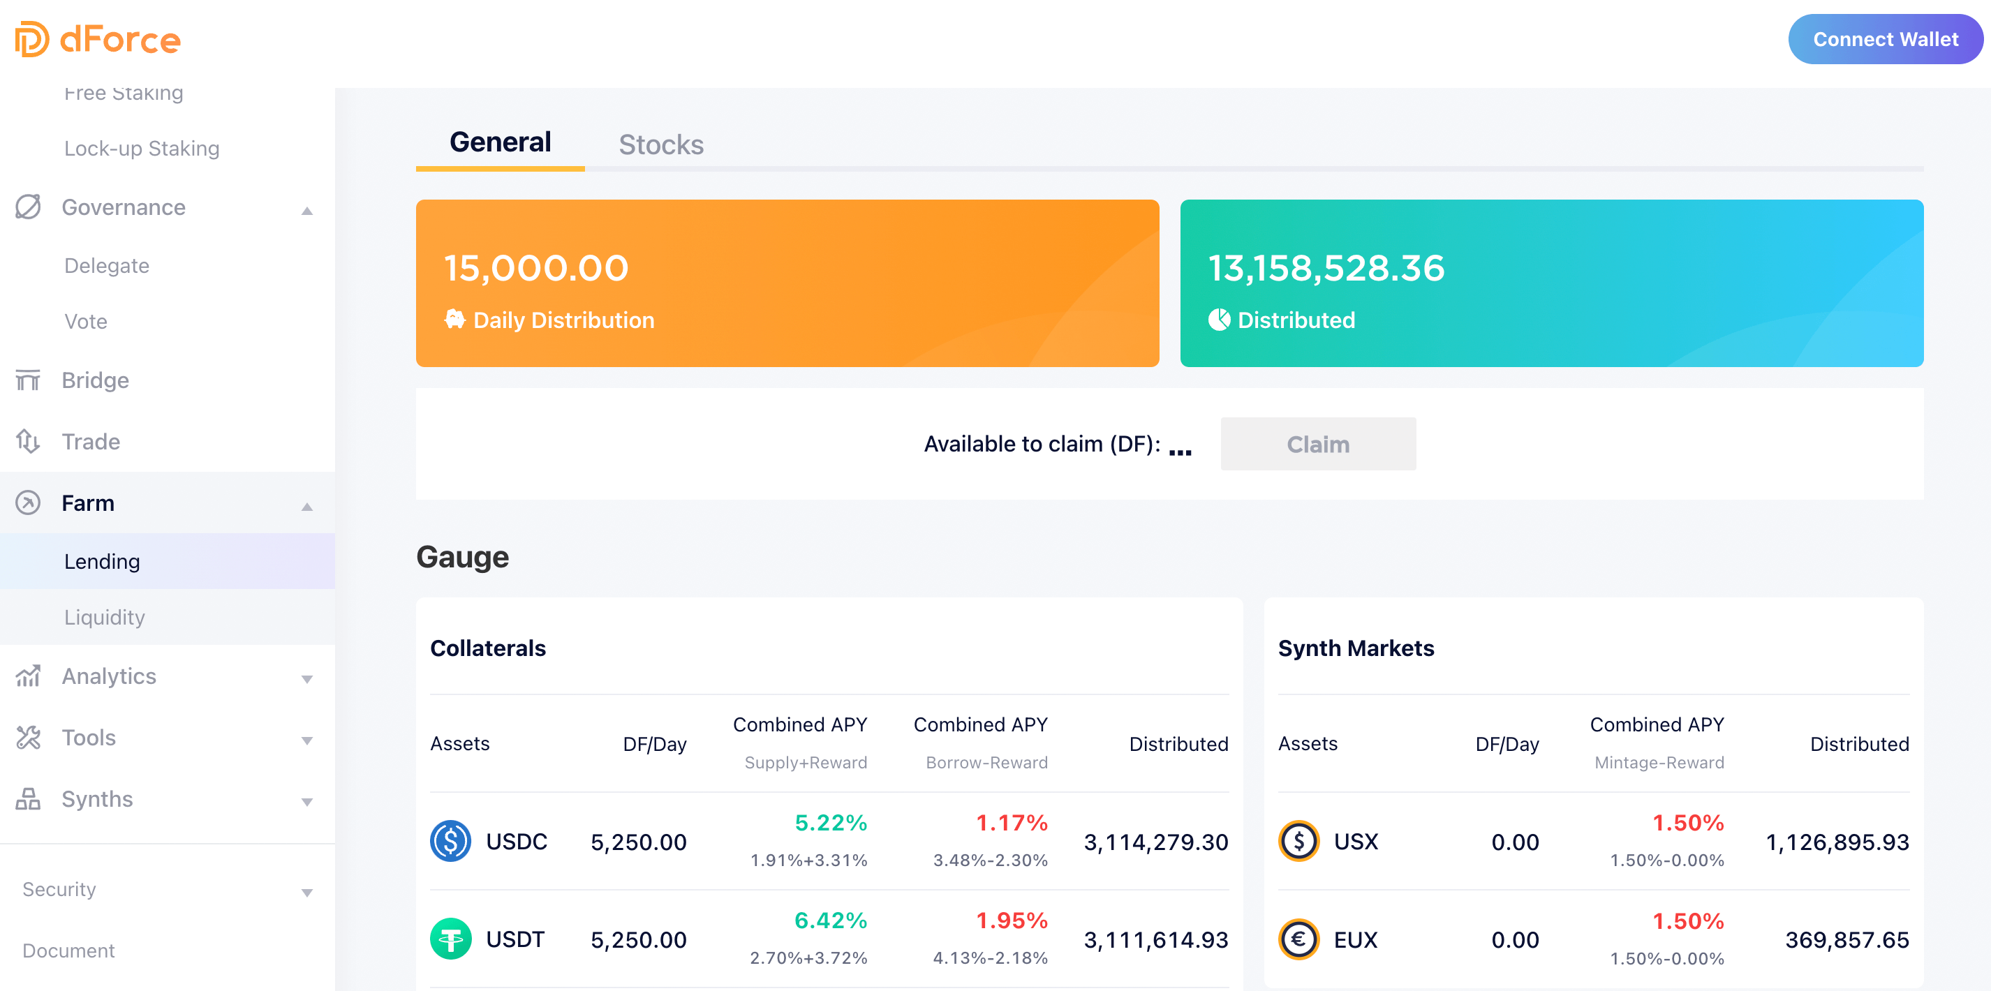Click the Connect Wallet button
The height and width of the screenshot is (991, 1991).
pyautogui.click(x=1885, y=39)
